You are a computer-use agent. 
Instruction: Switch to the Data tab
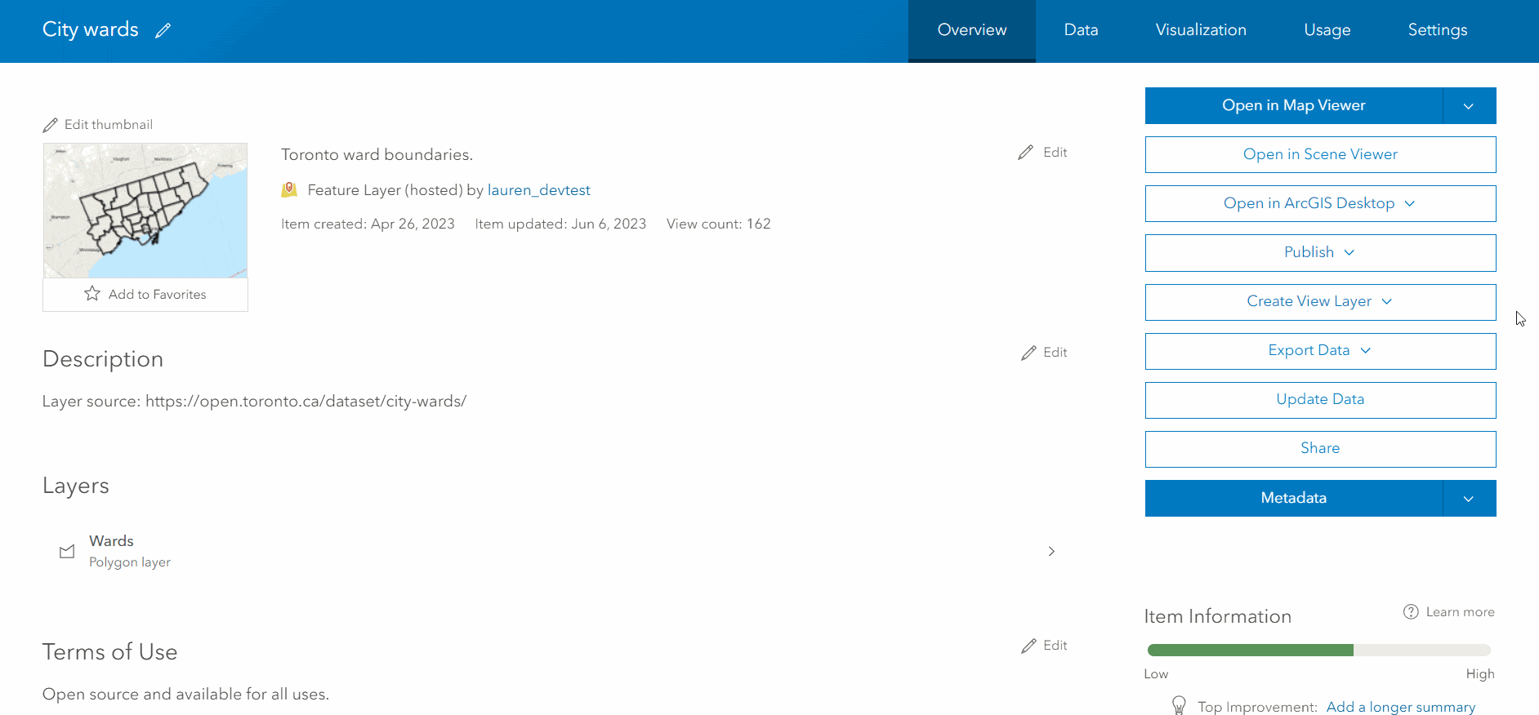tap(1081, 30)
